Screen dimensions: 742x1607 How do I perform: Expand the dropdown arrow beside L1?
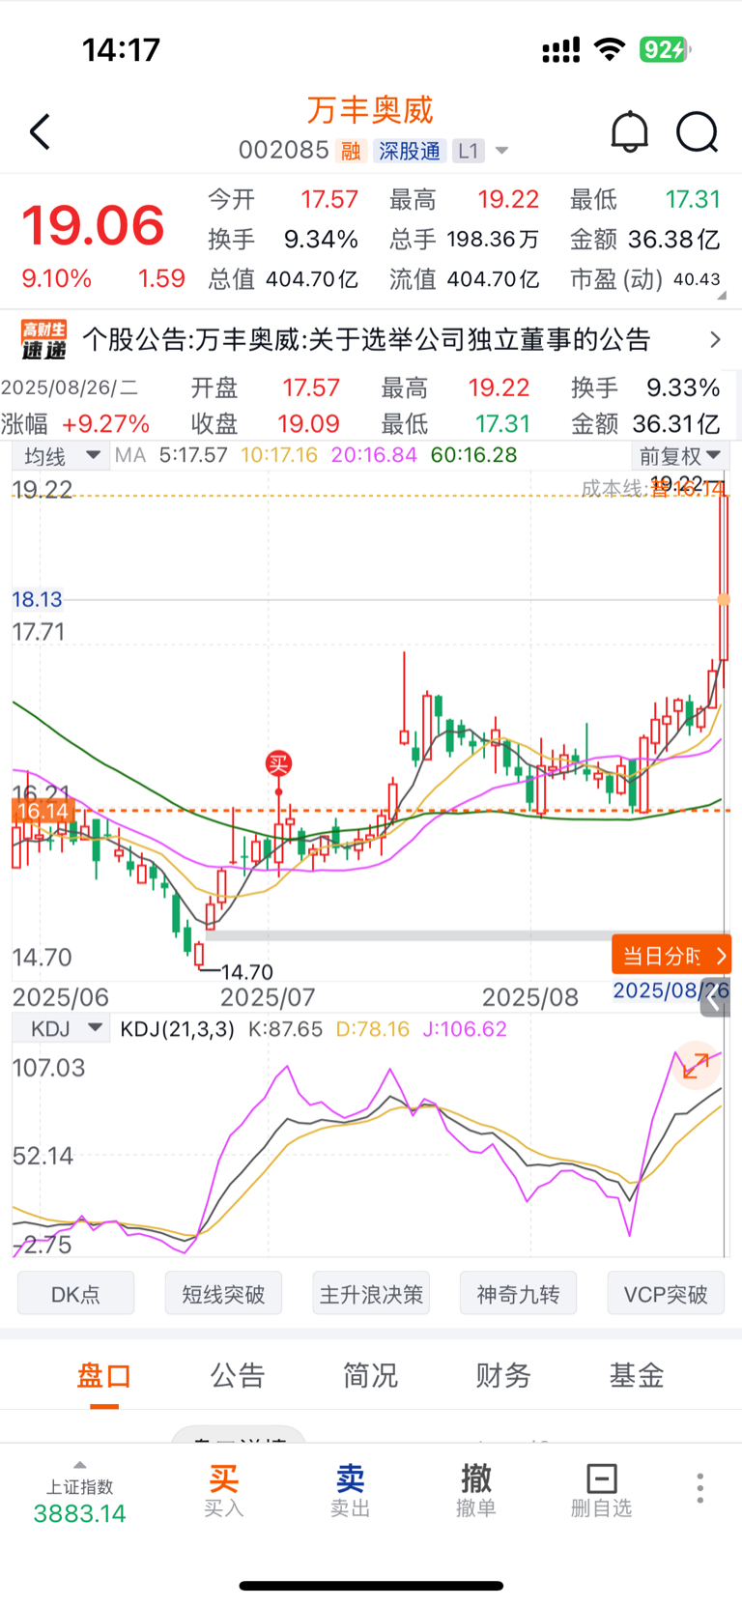coord(501,151)
